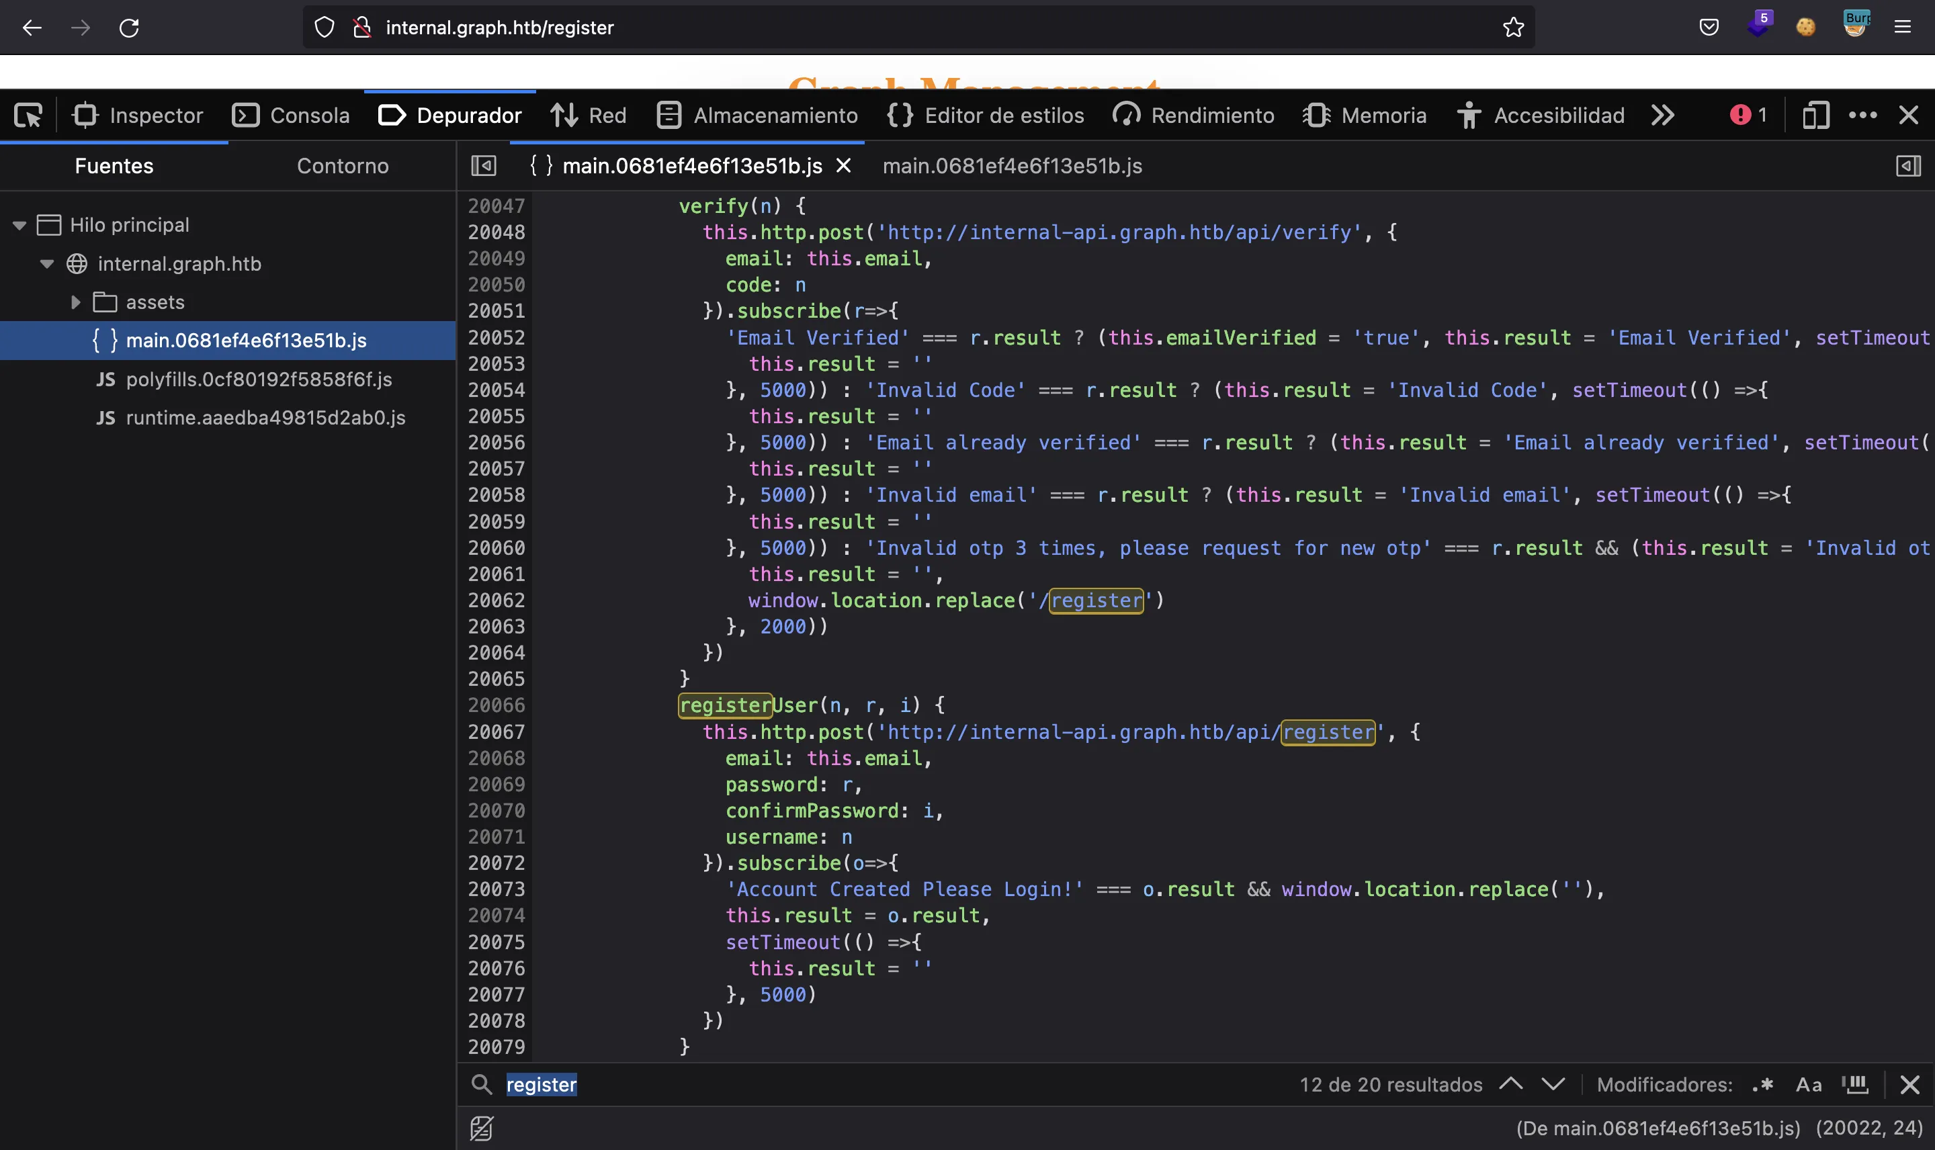Open the Red network panel
Viewport: 1935px width, 1150px height.
point(588,116)
